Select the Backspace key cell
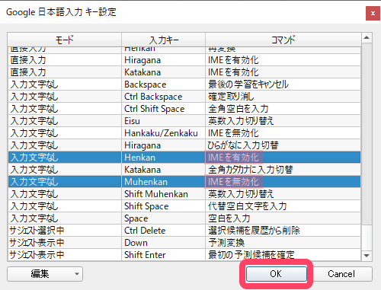This screenshot has width=381, height=290. pyautogui.click(x=163, y=84)
